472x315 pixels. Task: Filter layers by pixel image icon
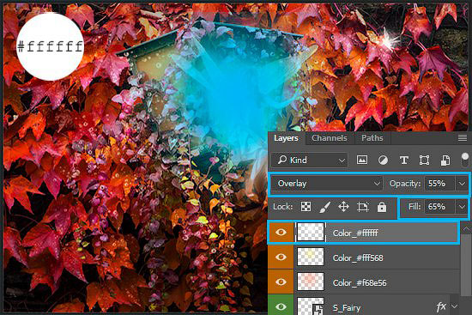point(362,160)
